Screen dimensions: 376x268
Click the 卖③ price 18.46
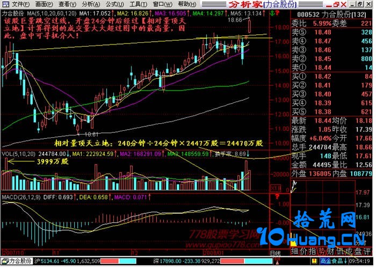click(x=323, y=50)
